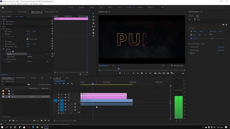Toggle the Roll checkbox in Essential Graphics

pyautogui.click(x=191, y=53)
